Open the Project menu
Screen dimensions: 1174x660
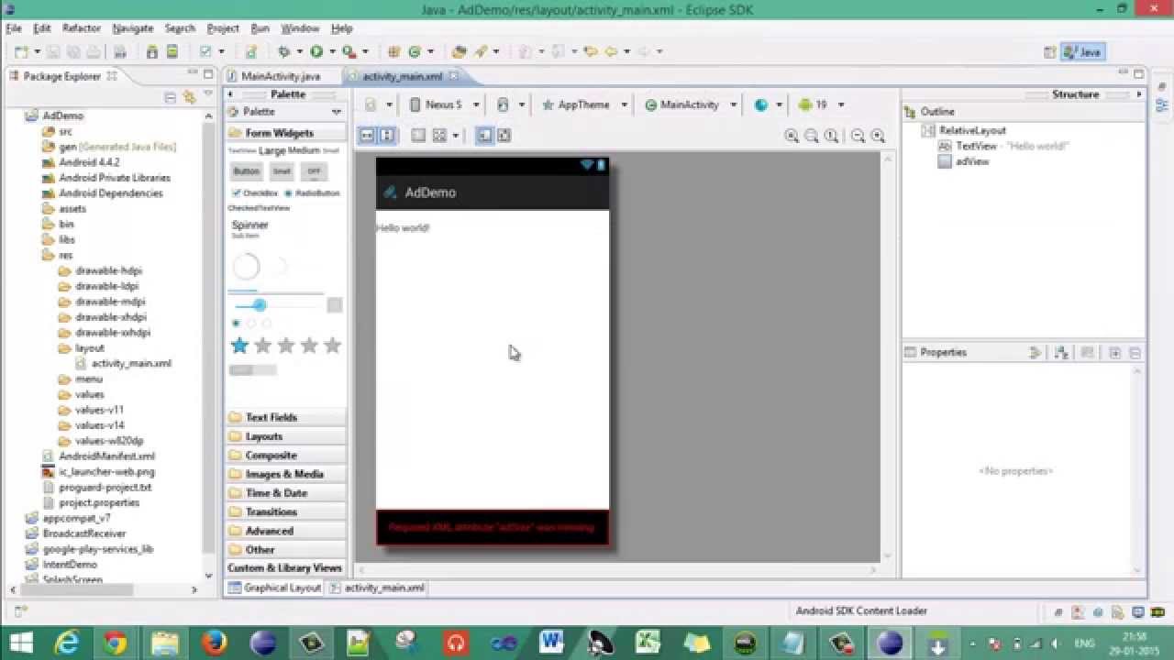click(x=223, y=28)
